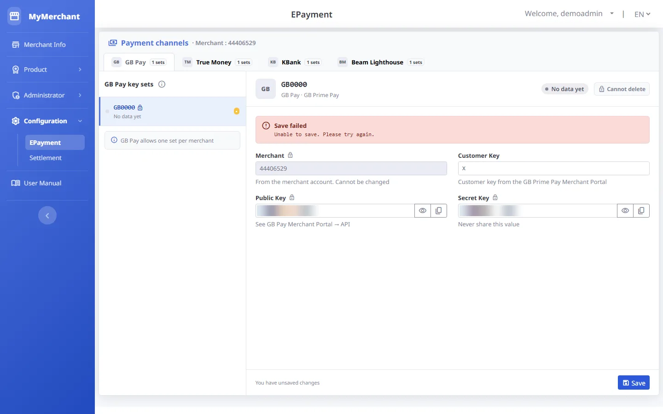Click the No data yet status badge
Screen dimensions: 663x414
564,89
